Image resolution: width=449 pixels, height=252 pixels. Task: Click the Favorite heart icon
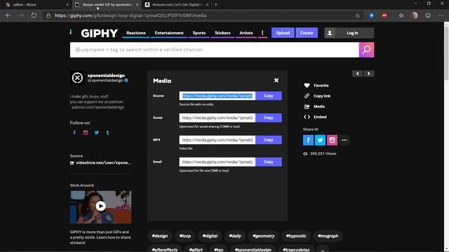(x=307, y=85)
